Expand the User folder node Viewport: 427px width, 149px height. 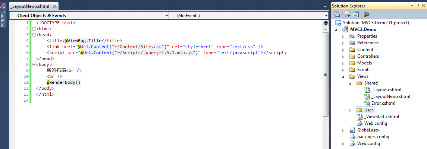351,110
